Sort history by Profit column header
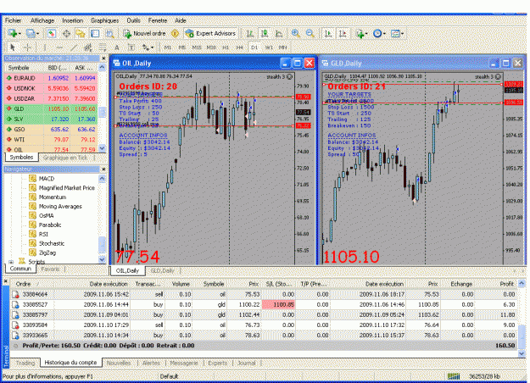 [506, 284]
